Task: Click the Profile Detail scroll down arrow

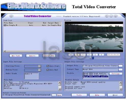Action: pos(121,89)
